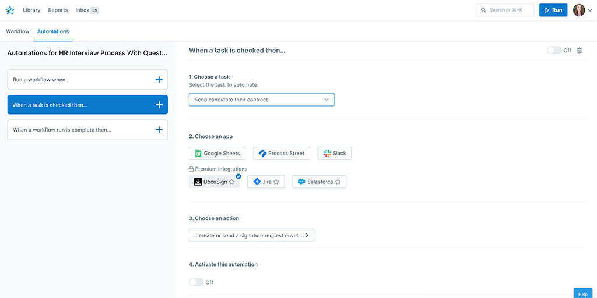Open the Reports page
Image resolution: width=597 pixels, height=298 pixels.
click(x=58, y=10)
